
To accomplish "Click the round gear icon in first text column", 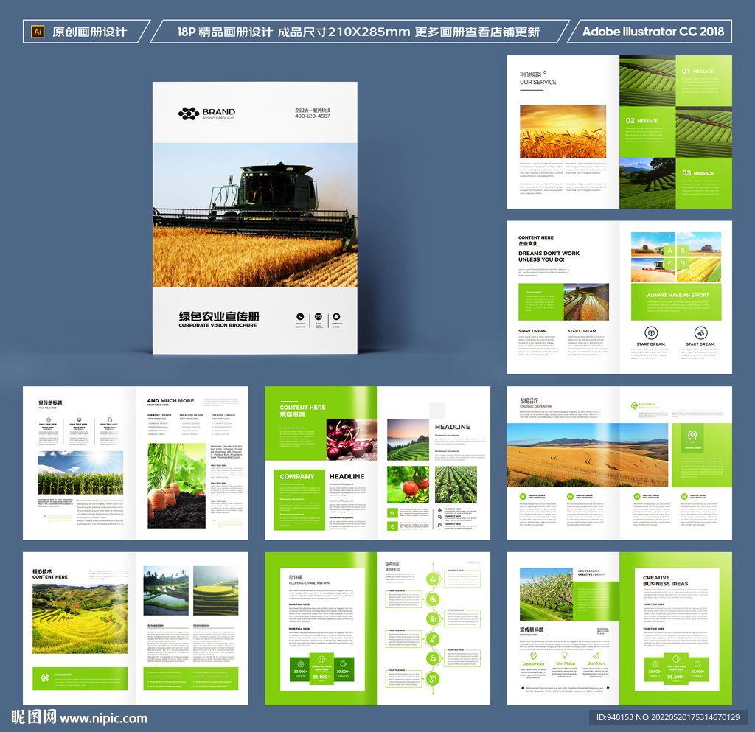I will click(x=48, y=419).
